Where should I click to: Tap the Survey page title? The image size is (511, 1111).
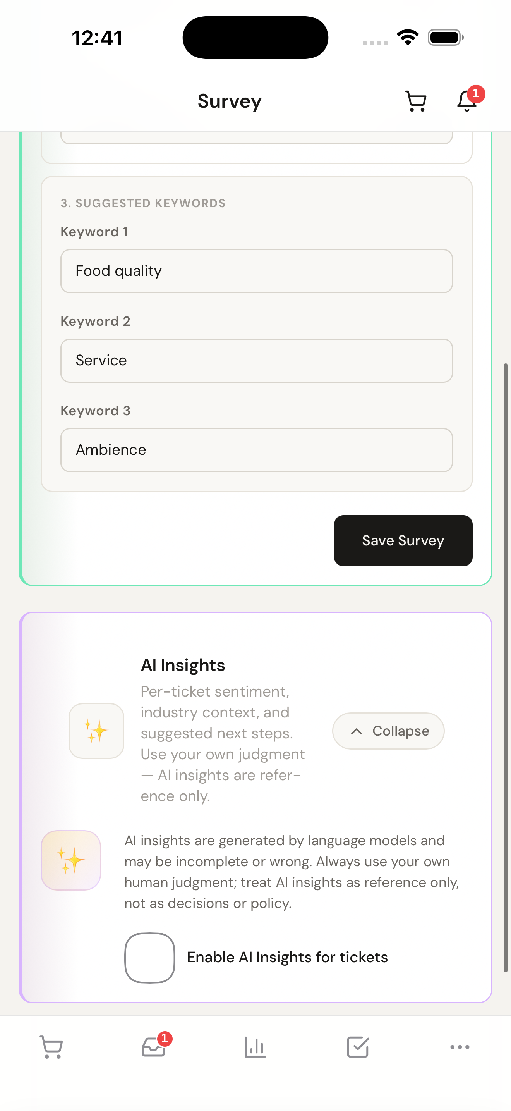[230, 102]
